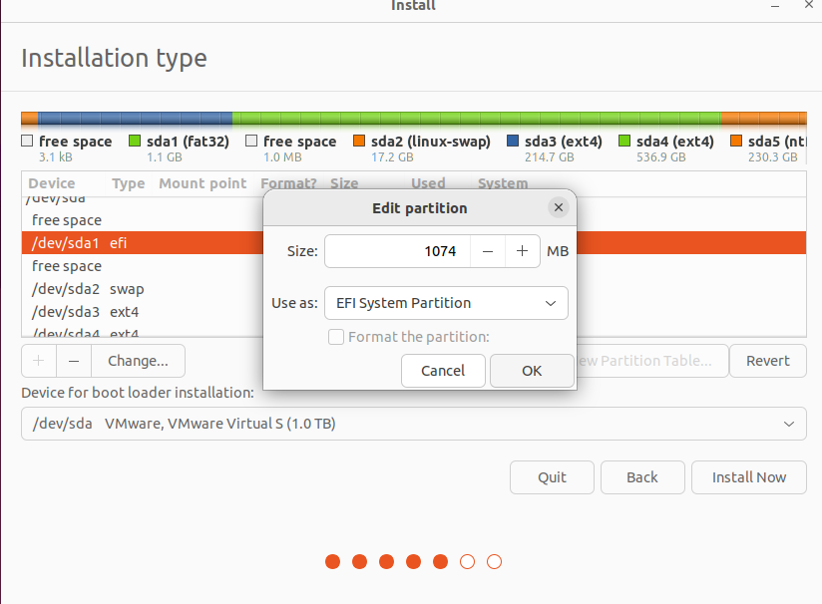Click Install Now
The height and width of the screenshot is (604, 822).
748,477
